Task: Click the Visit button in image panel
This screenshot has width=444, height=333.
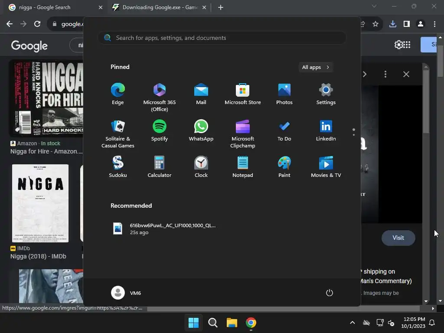Action: tap(398, 238)
